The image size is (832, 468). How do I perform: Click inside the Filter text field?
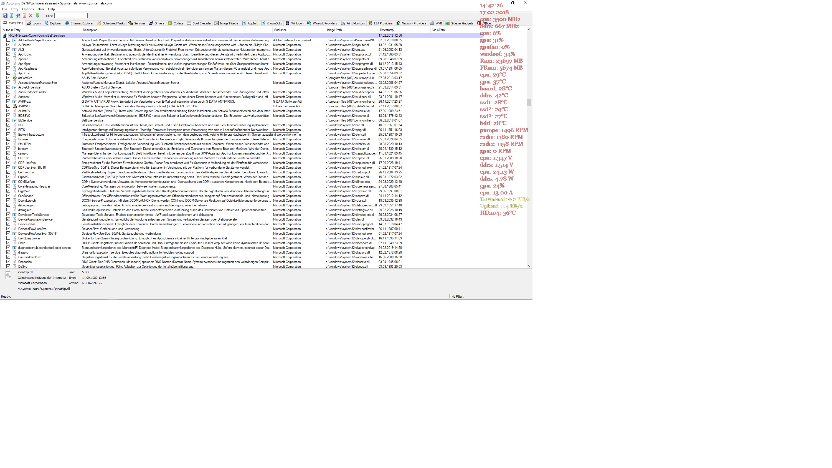click(71, 16)
